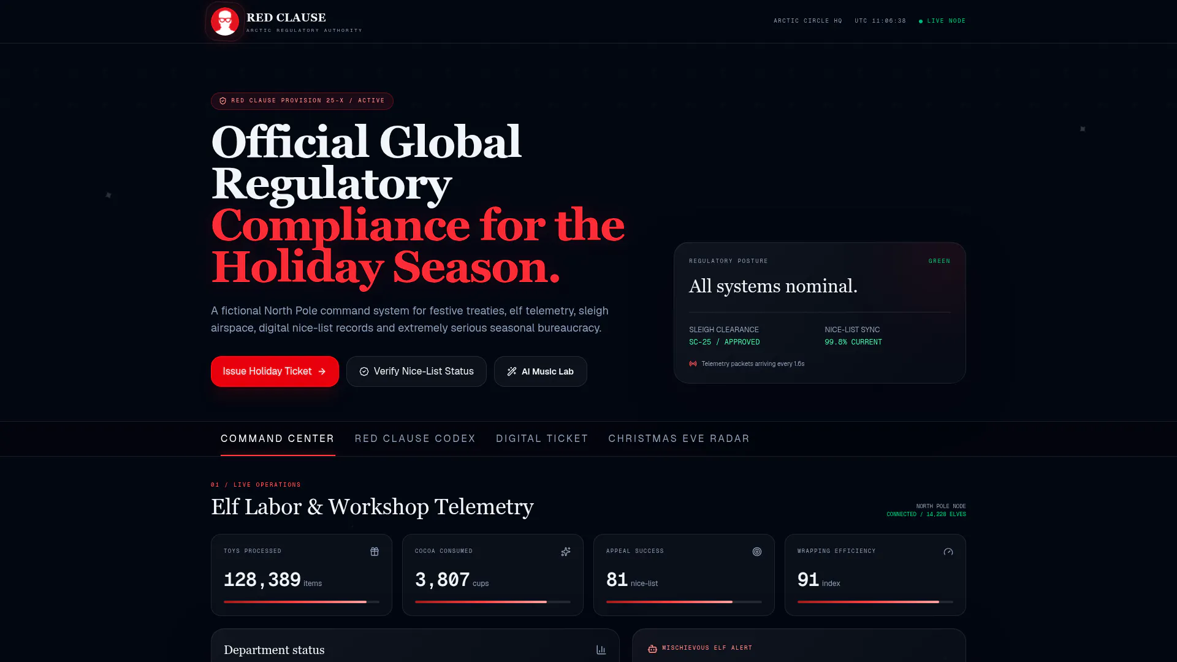Click the 'LIVE NODE' header label
The height and width of the screenshot is (662, 1177).
coord(947,21)
